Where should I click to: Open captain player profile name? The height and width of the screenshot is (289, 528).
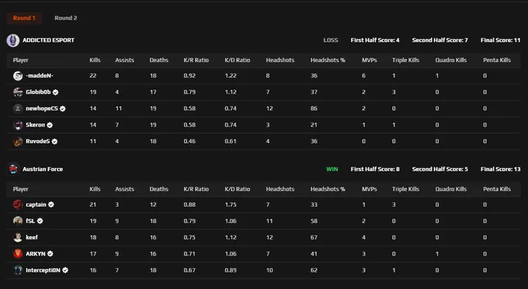pos(36,204)
